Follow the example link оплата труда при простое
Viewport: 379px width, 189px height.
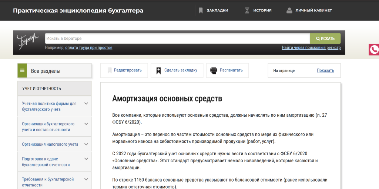pos(89,48)
